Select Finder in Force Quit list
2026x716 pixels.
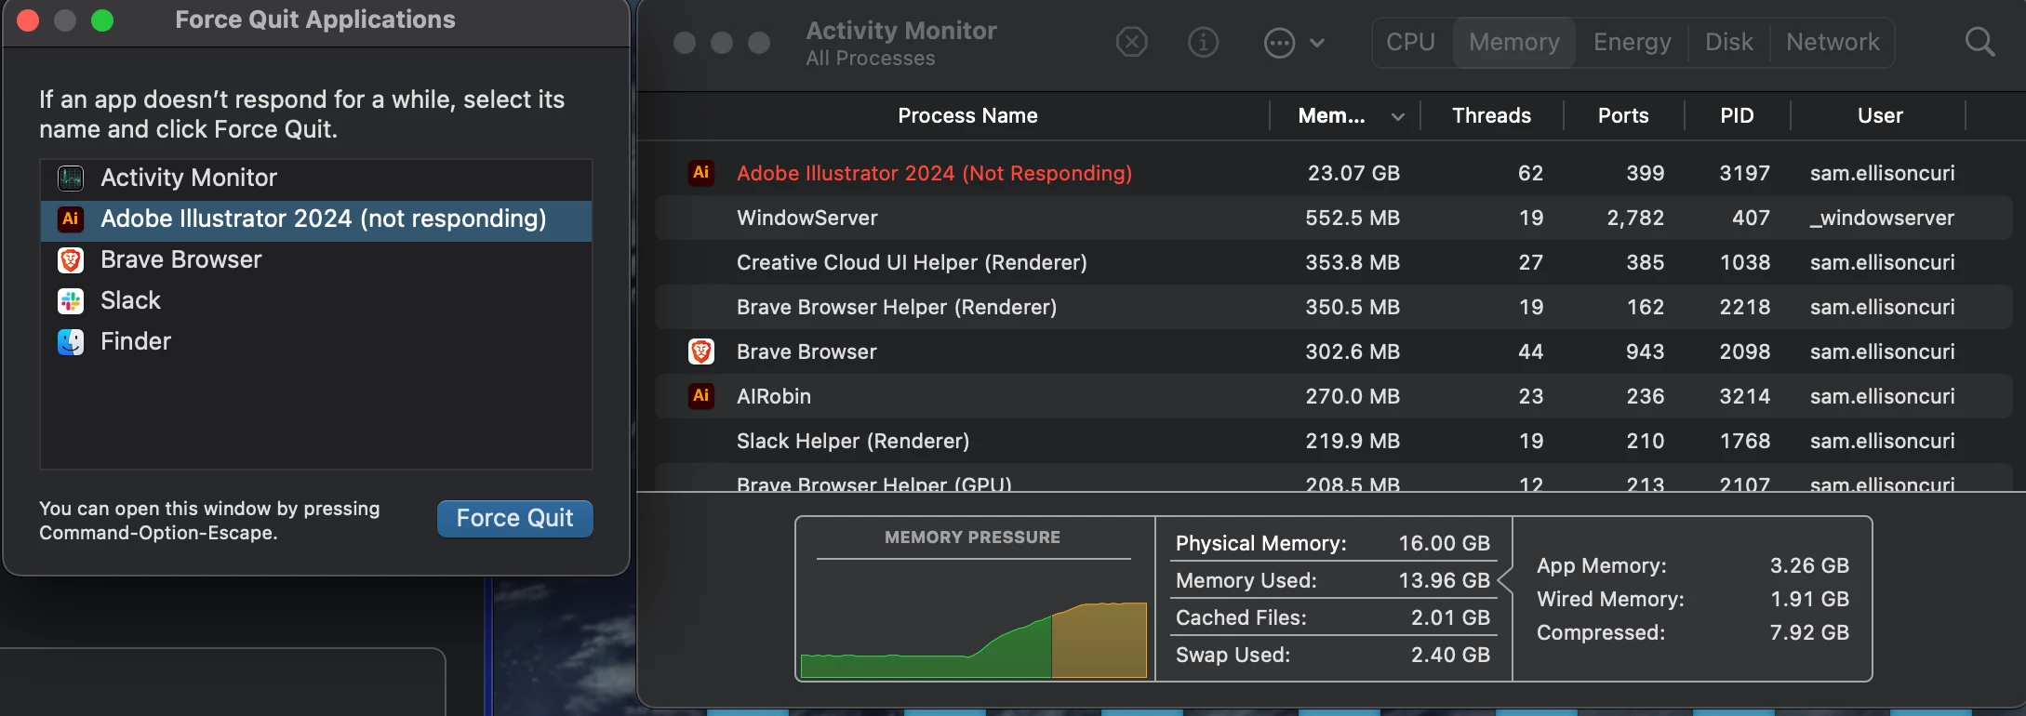pos(316,342)
